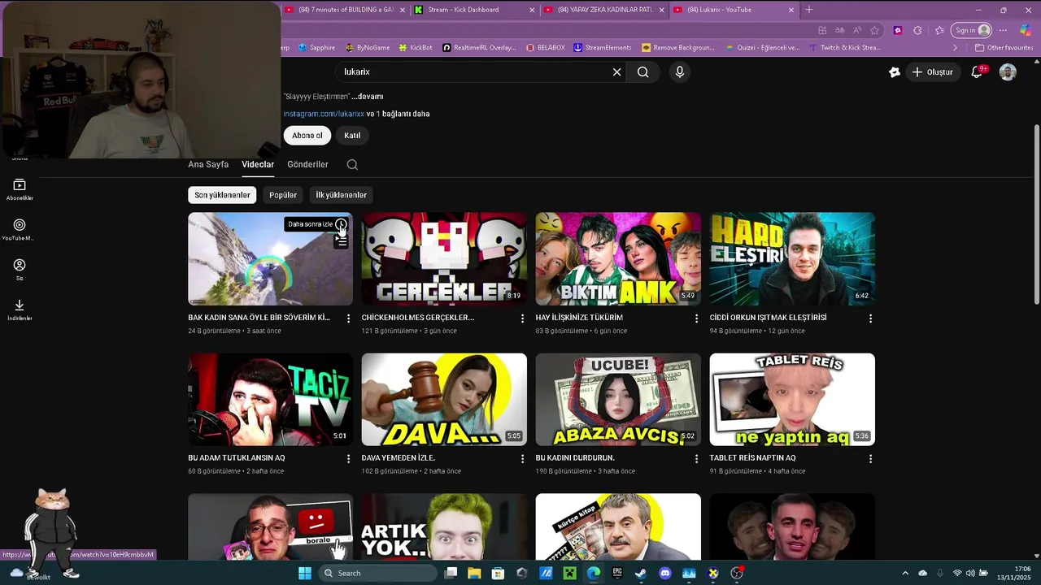Expand hidden bookmarks with chevron arrow
1041x585 pixels.
[x=955, y=48]
